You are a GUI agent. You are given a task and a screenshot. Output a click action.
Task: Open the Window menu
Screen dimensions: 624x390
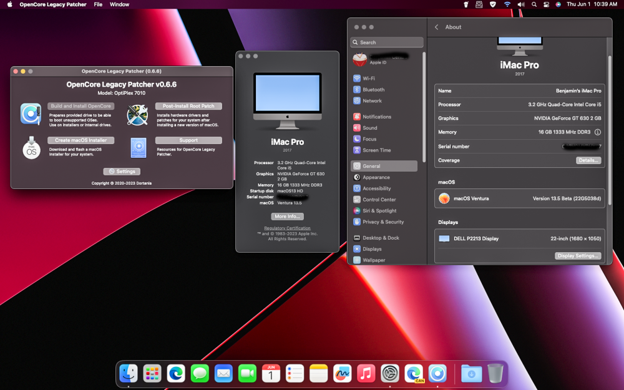[x=119, y=4]
